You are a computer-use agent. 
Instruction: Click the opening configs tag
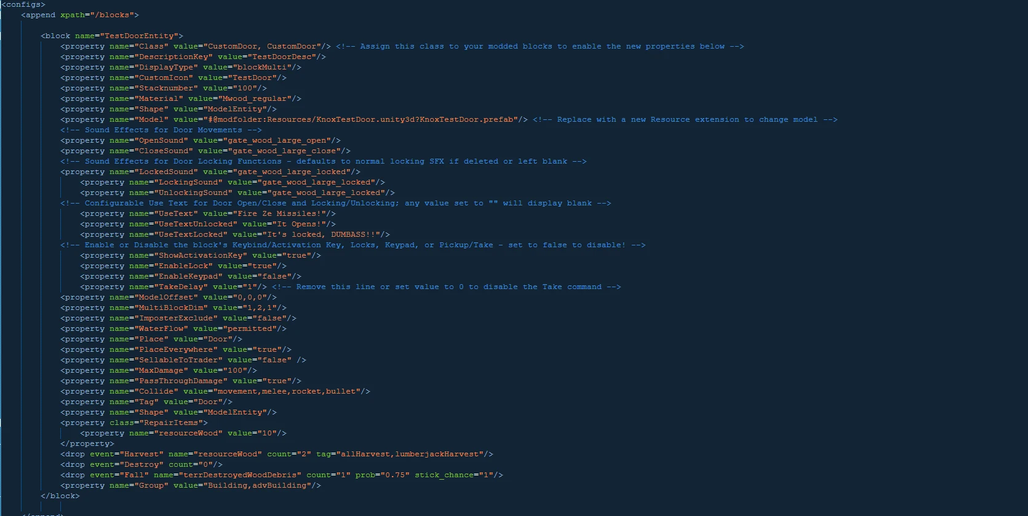pyautogui.click(x=23, y=4)
